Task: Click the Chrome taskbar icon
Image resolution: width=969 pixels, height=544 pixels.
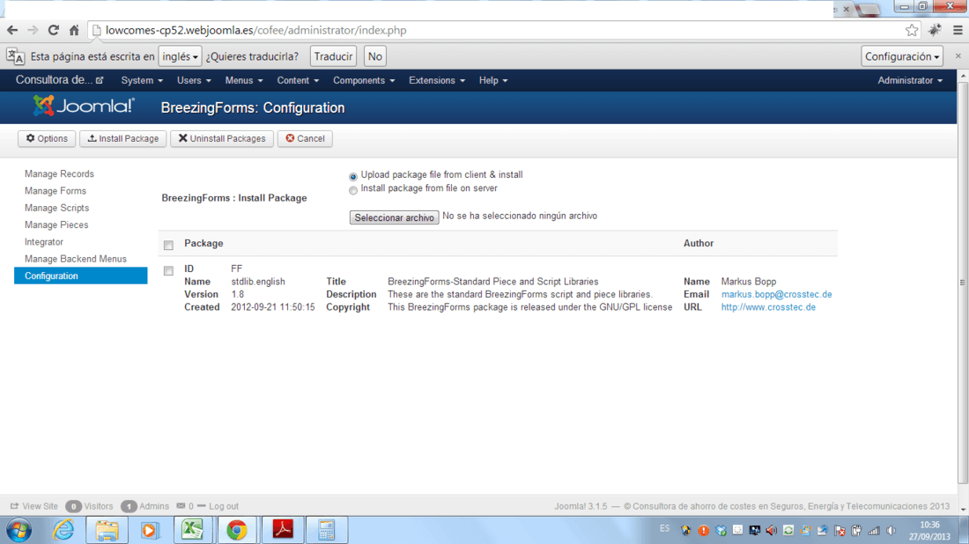Action: pyautogui.click(x=237, y=531)
